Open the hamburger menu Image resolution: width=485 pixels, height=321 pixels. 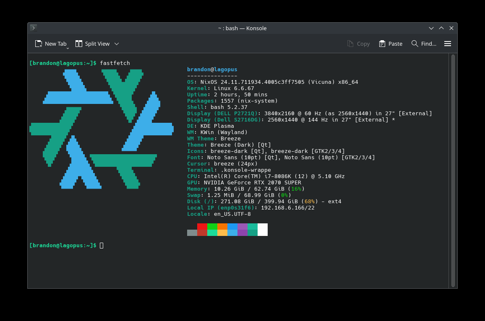[x=448, y=44]
